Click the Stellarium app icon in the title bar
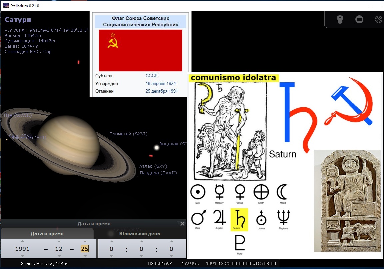This screenshot has width=384, height=269. pyautogui.click(x=6, y=6)
